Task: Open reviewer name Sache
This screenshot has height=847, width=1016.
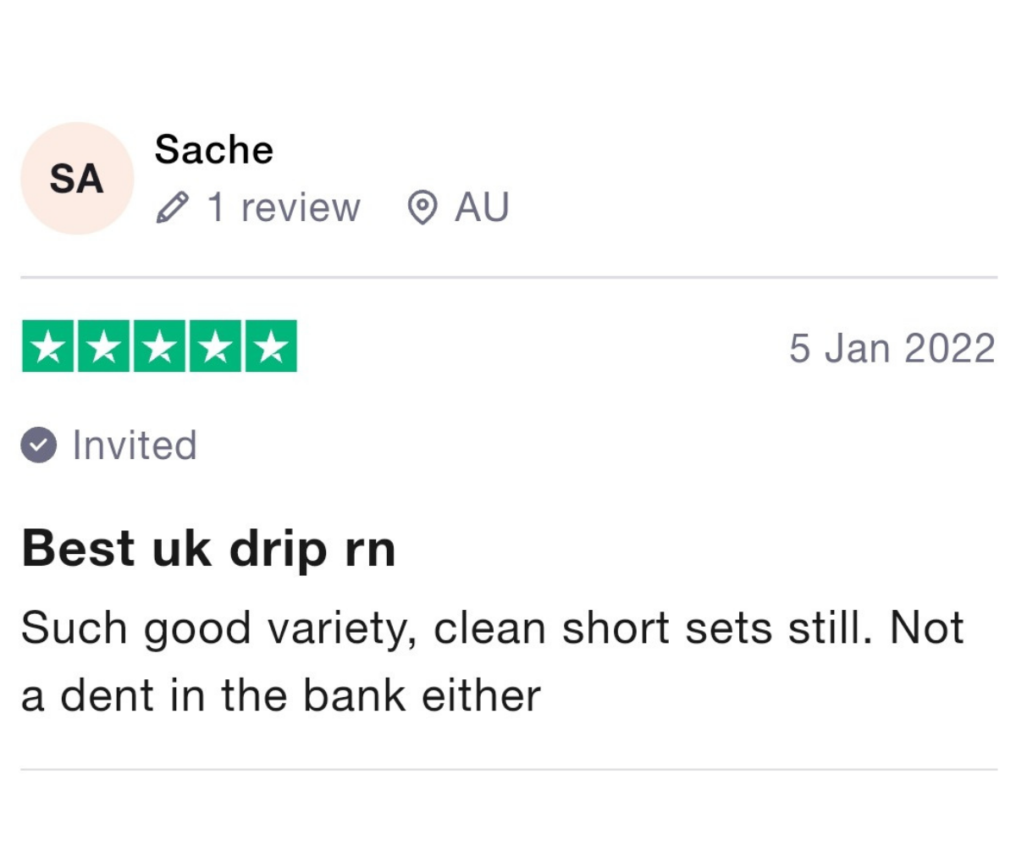Action: pos(214,151)
